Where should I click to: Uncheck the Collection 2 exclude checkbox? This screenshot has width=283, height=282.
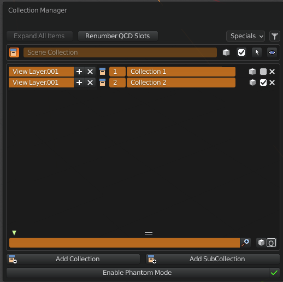pyautogui.click(x=263, y=83)
